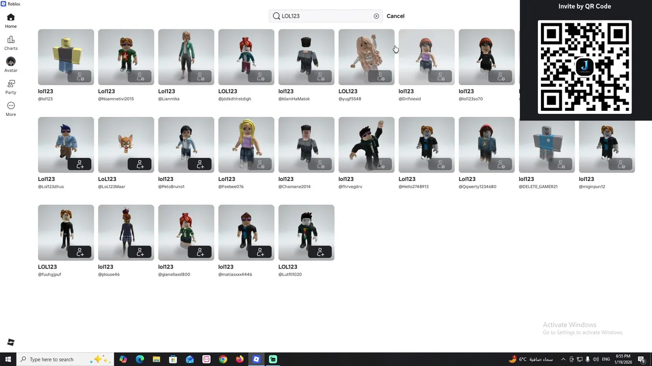This screenshot has height=366, width=652.
Task: Click the magnifier icon in search box
Action: coord(277,16)
